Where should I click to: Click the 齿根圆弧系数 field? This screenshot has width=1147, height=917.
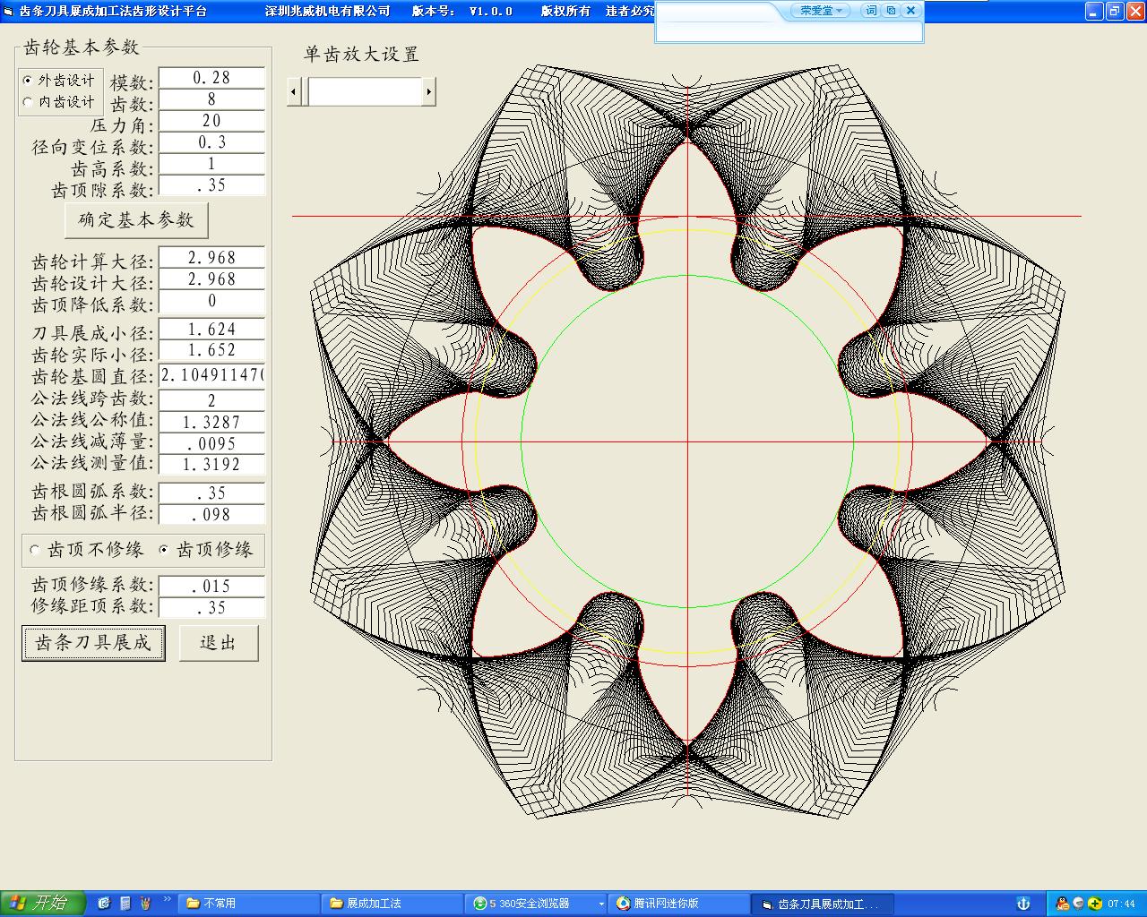[x=211, y=493]
